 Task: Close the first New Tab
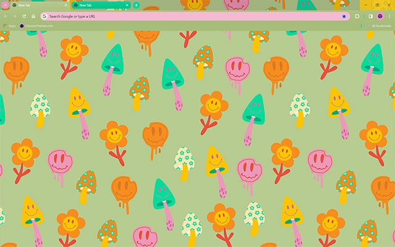(x=66, y=5)
